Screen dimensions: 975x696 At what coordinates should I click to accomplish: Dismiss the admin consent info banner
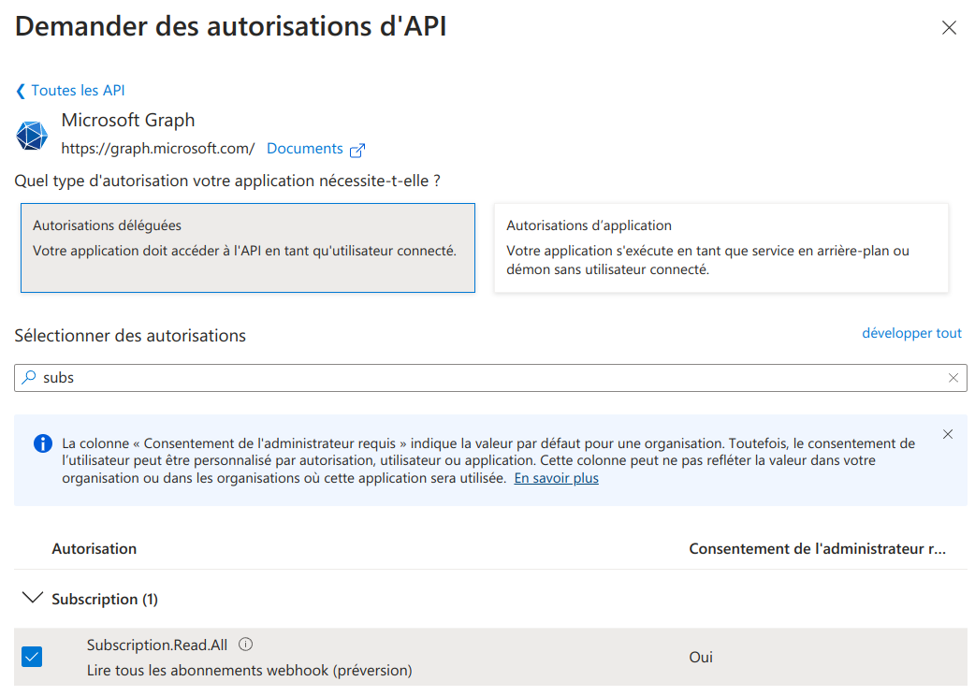[x=948, y=434]
